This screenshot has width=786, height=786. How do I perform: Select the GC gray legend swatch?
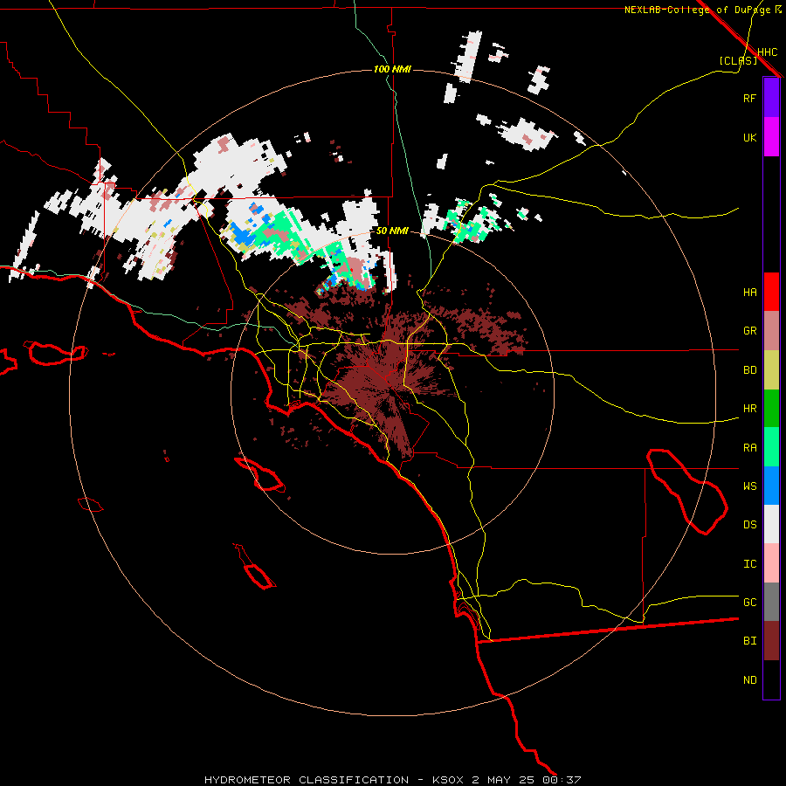[x=771, y=602]
